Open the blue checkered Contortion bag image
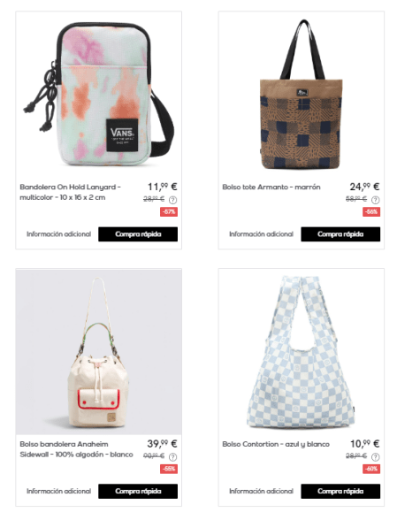Screen dimensions: 420x520 [x=302, y=352]
